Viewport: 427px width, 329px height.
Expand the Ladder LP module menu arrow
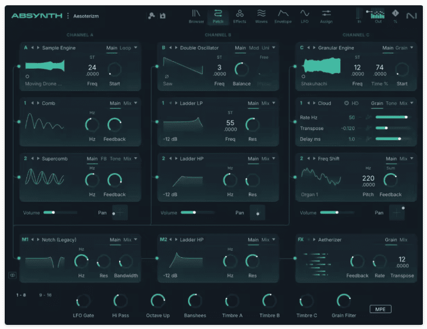[x=274, y=103]
